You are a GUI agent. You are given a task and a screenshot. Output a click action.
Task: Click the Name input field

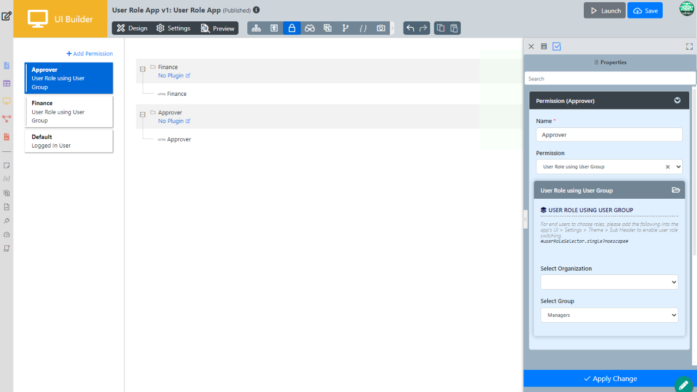609,134
